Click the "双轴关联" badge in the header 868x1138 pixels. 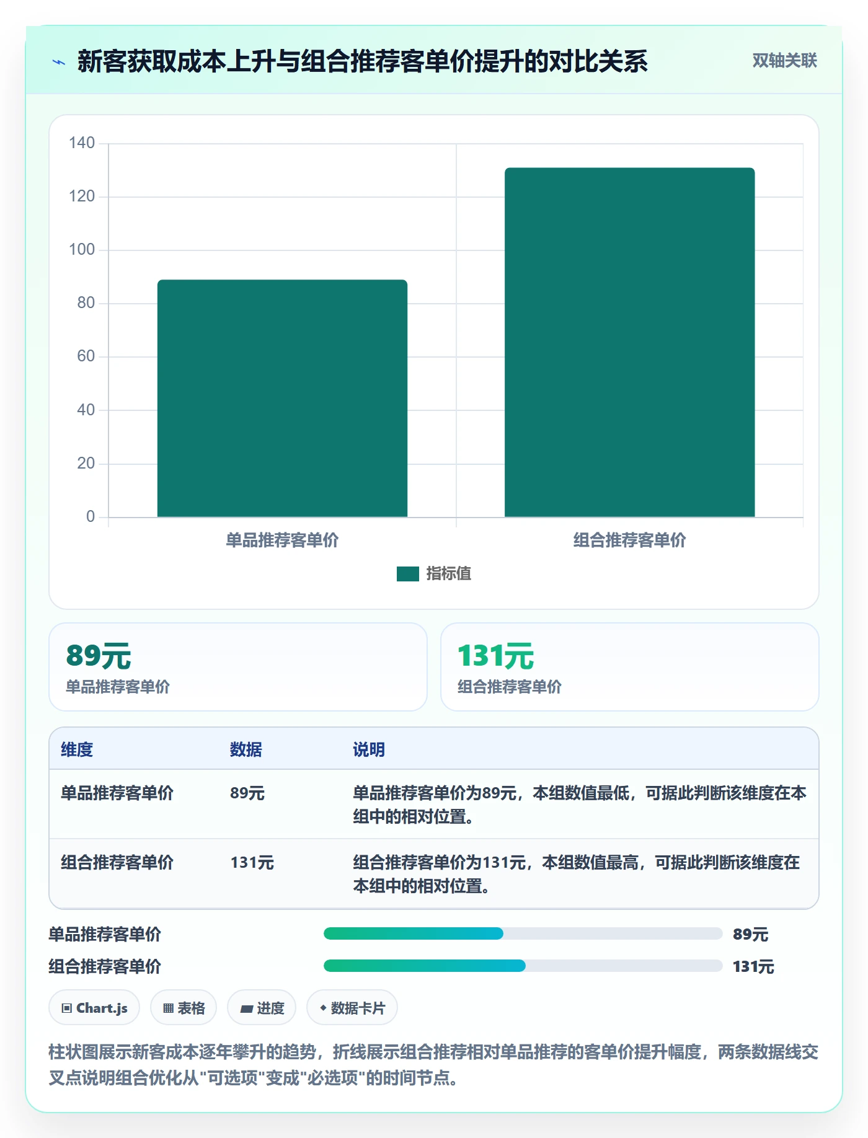784,61
